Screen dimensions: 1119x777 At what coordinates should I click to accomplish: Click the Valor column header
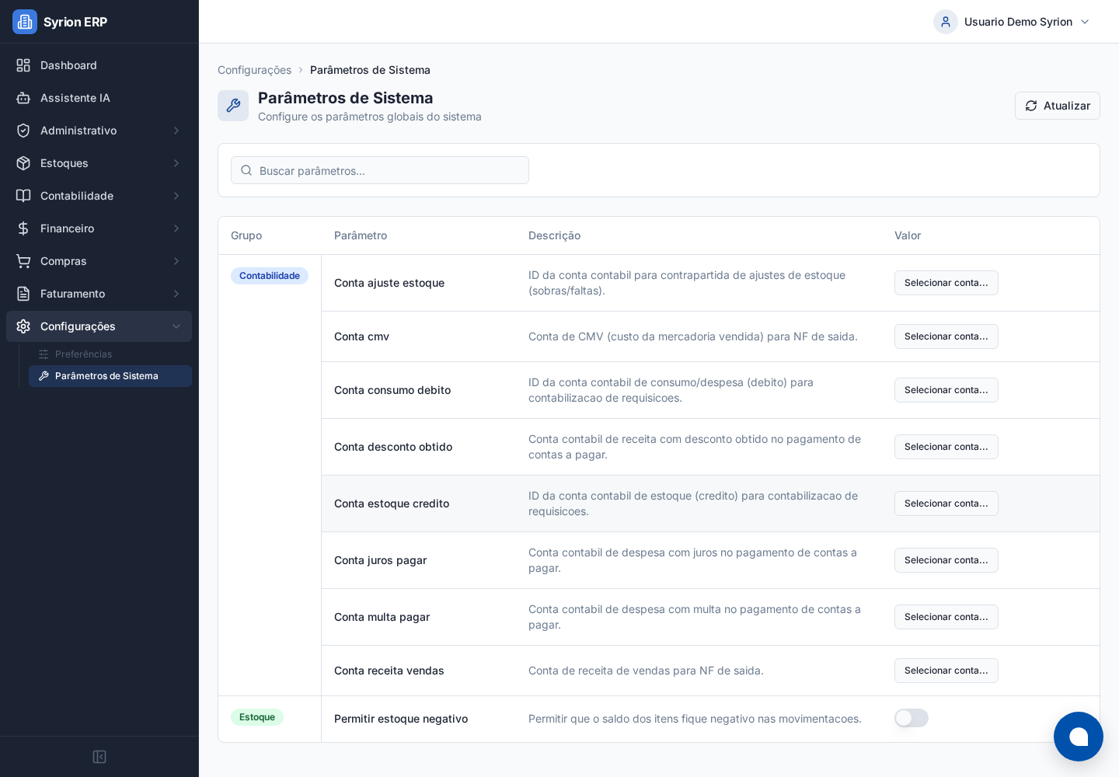point(908,235)
